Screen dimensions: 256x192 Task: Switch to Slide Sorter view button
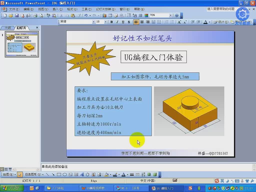click(6, 169)
